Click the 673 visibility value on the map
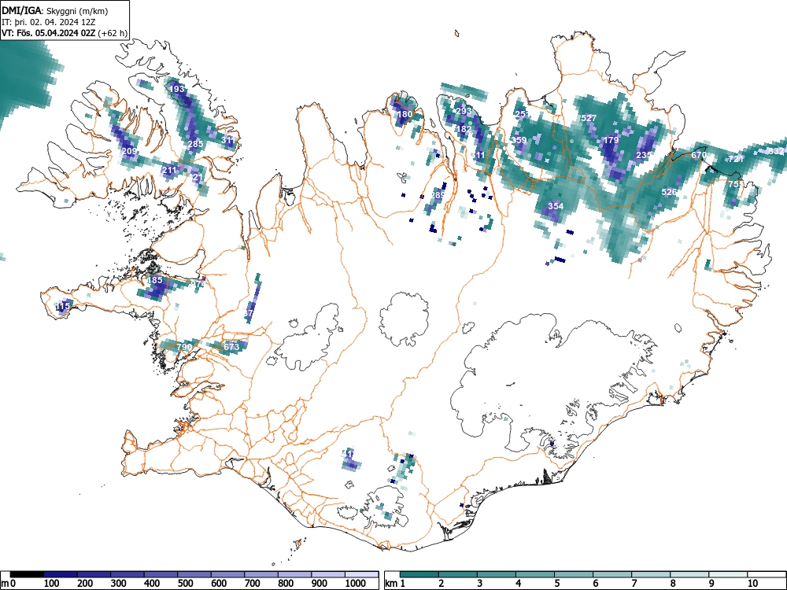Screen dimensions: 787x590 pyautogui.click(x=231, y=347)
